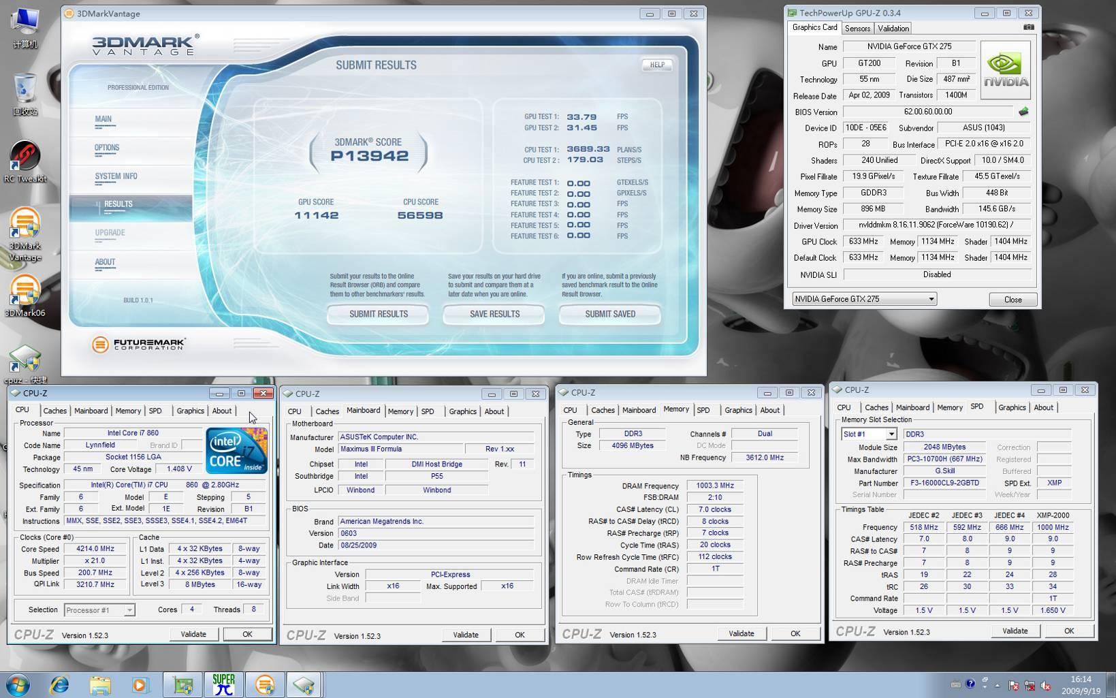The height and width of the screenshot is (698, 1116).
Task: Open the 回收站 recycle bin icon
Action: [x=25, y=94]
